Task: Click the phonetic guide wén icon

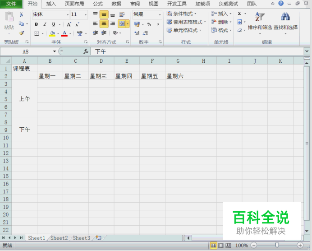Action: tap(80, 33)
